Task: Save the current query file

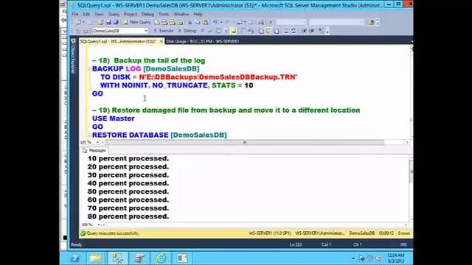Action: (x=108, y=22)
